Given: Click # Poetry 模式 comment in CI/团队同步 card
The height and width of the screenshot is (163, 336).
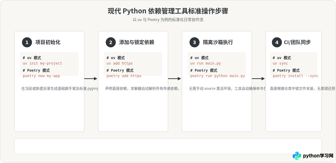Looking at the screenshot, I should pos(286,70).
